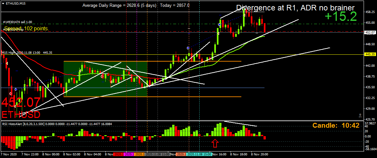The image size is (377, 158).
Task: Click the -58.1604 RSI scale label
Action: (370, 149)
